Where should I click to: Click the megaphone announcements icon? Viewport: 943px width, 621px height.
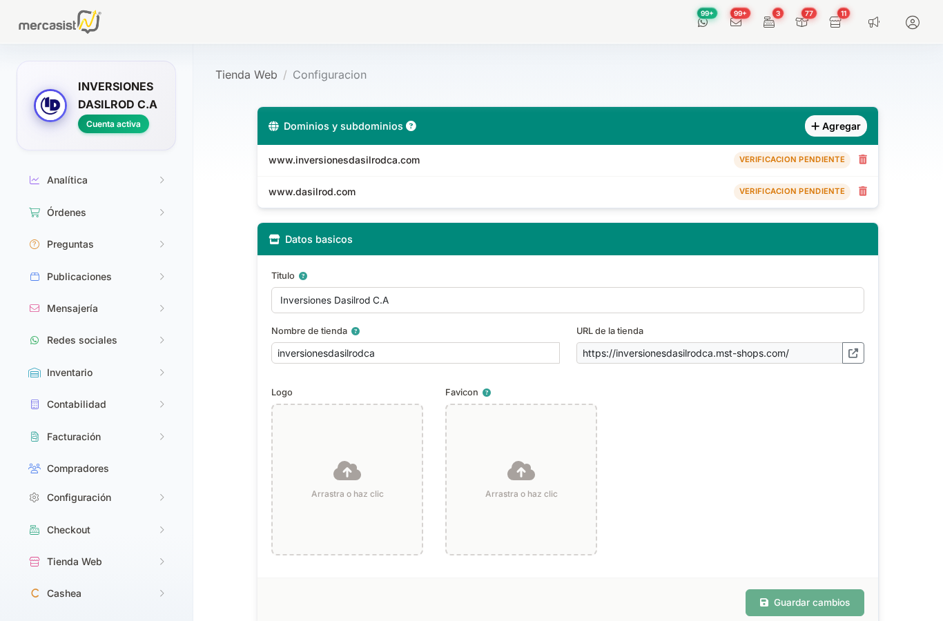click(x=874, y=22)
